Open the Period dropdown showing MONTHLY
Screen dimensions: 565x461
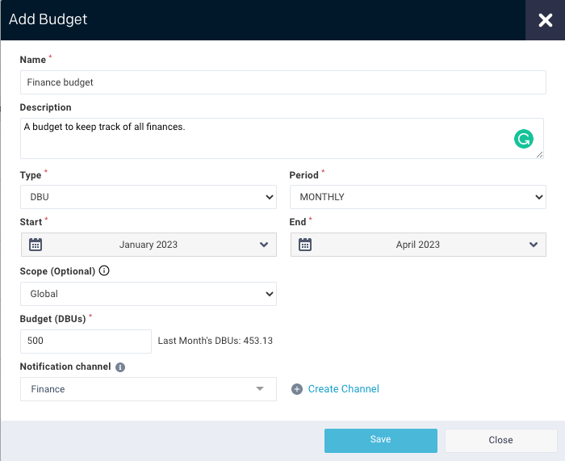pyautogui.click(x=417, y=197)
